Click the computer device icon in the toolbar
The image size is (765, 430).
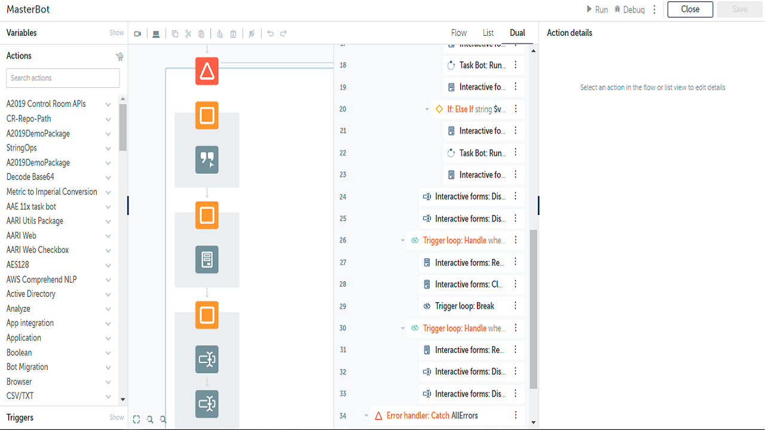tap(156, 34)
